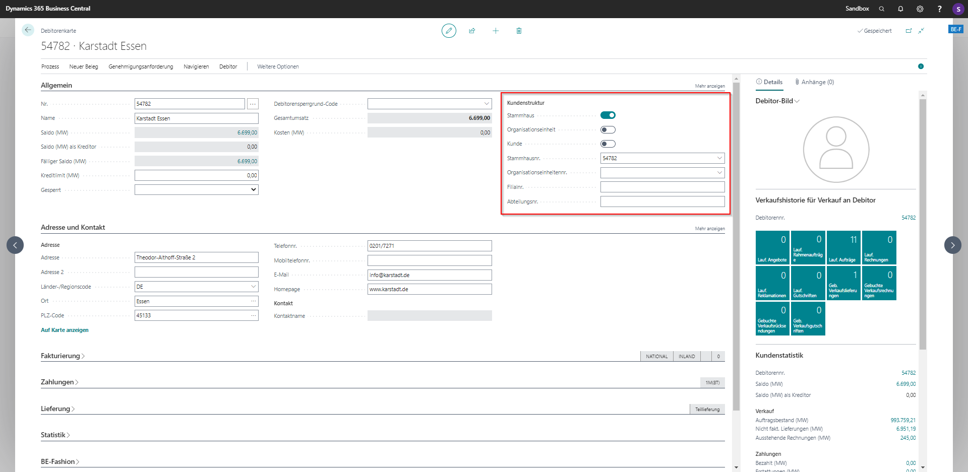Go back with the arrow icon
Image resolution: width=968 pixels, height=472 pixels.
point(28,30)
